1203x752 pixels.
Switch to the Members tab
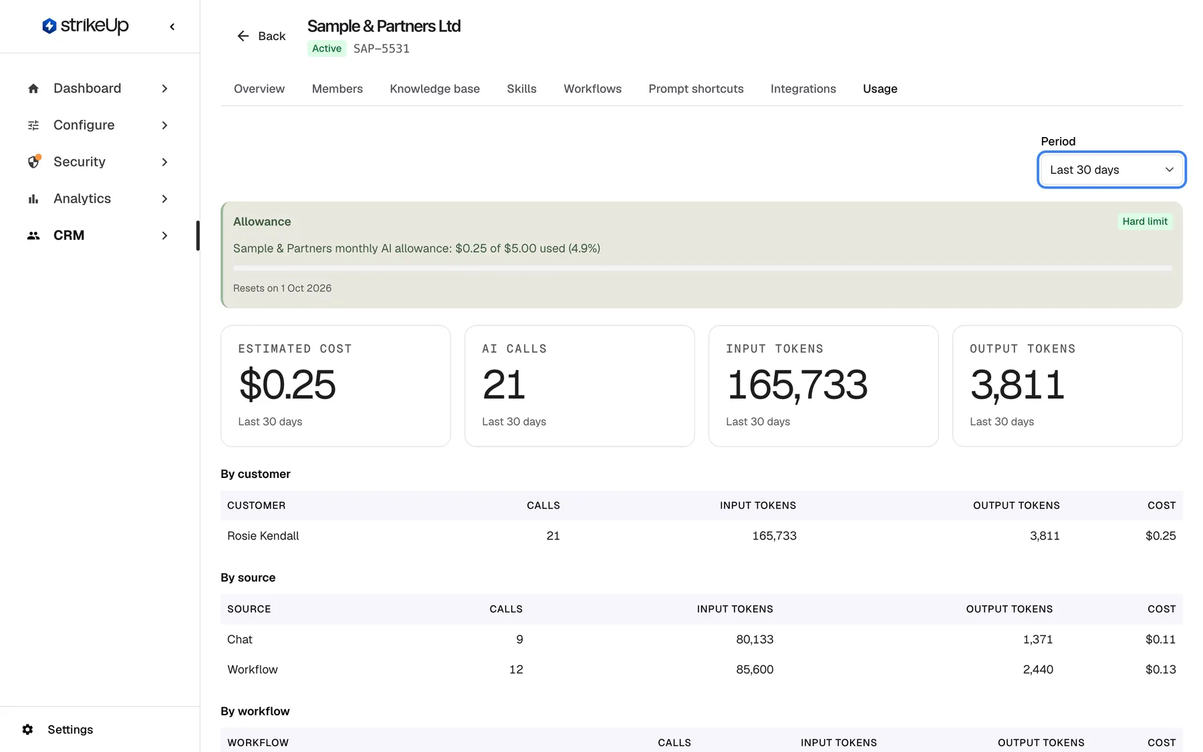click(338, 89)
